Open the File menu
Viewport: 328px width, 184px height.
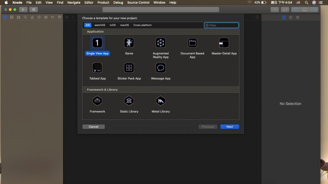29,3
